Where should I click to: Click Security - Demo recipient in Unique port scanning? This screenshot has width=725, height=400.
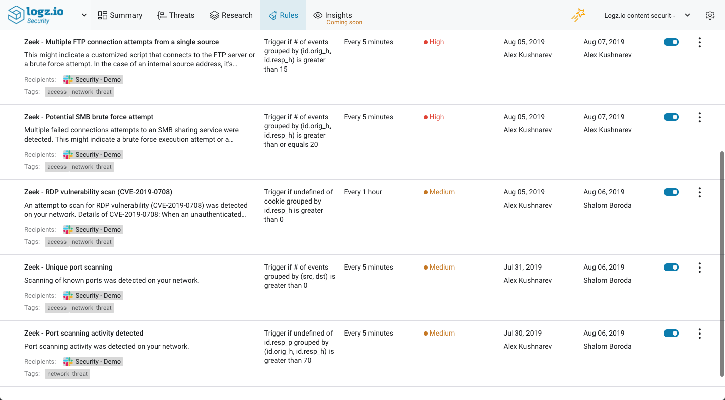click(x=93, y=296)
